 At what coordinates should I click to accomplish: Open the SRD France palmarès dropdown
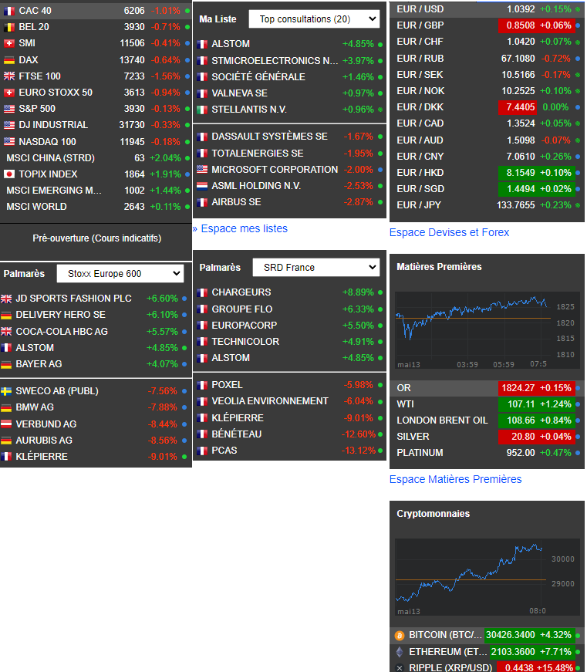[x=316, y=268]
